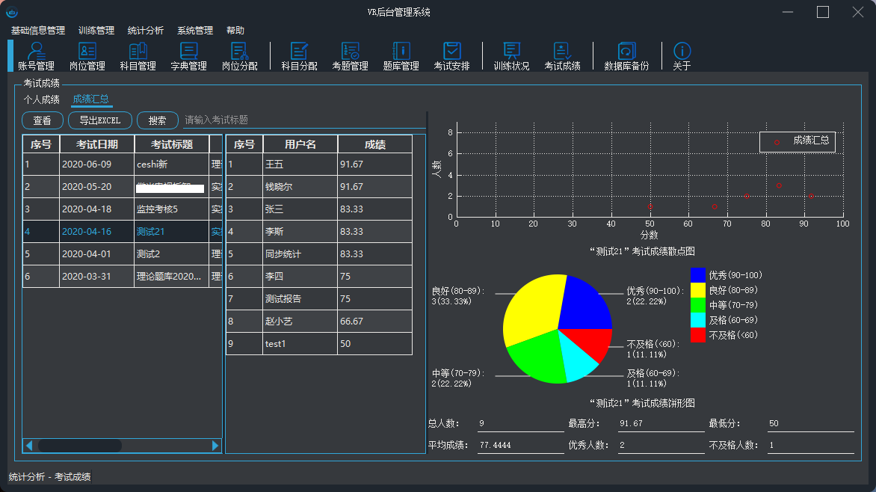Select user 李四 in score table

point(319,276)
